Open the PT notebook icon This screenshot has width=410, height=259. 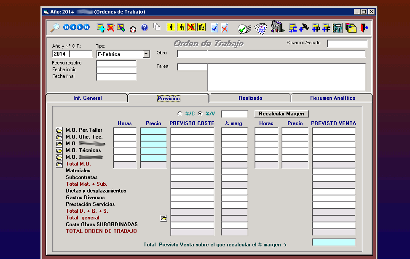337,28
